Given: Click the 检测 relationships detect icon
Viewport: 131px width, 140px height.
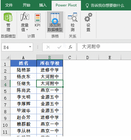Looking at the screenshot, I should [73, 17].
